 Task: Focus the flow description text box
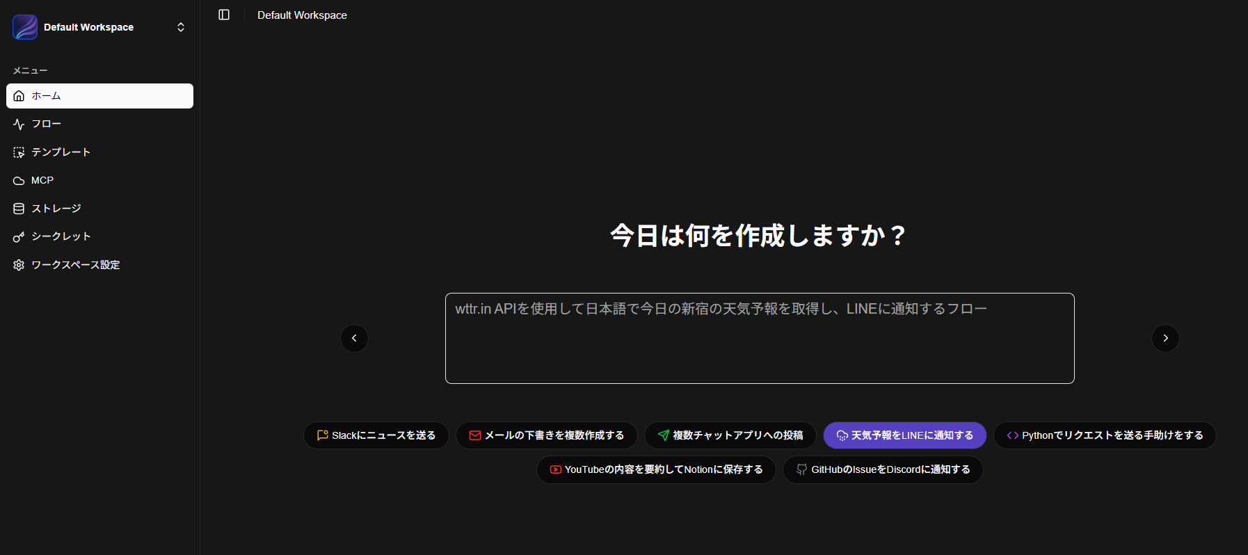[x=760, y=338]
